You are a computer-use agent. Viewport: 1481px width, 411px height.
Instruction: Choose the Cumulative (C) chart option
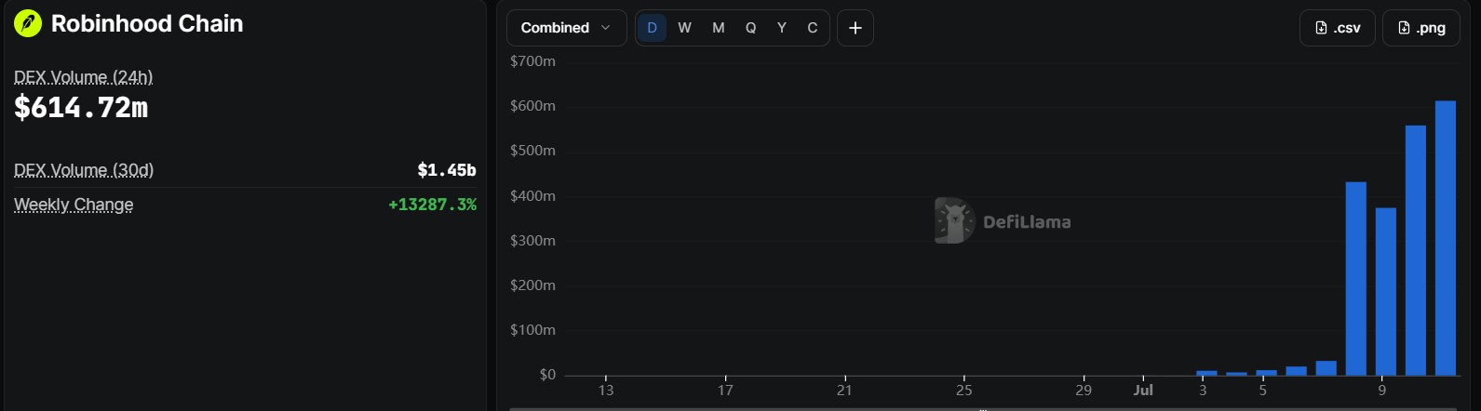[813, 28]
